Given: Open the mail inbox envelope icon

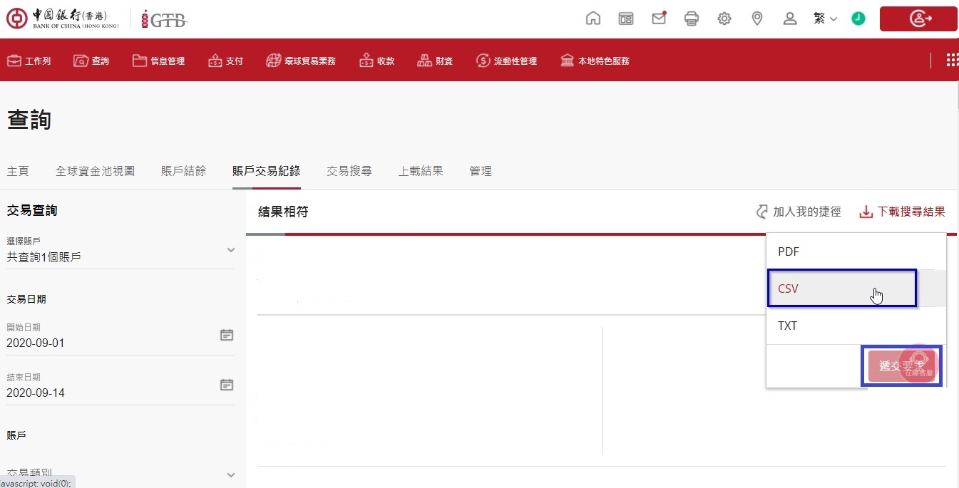Looking at the screenshot, I should 659,19.
